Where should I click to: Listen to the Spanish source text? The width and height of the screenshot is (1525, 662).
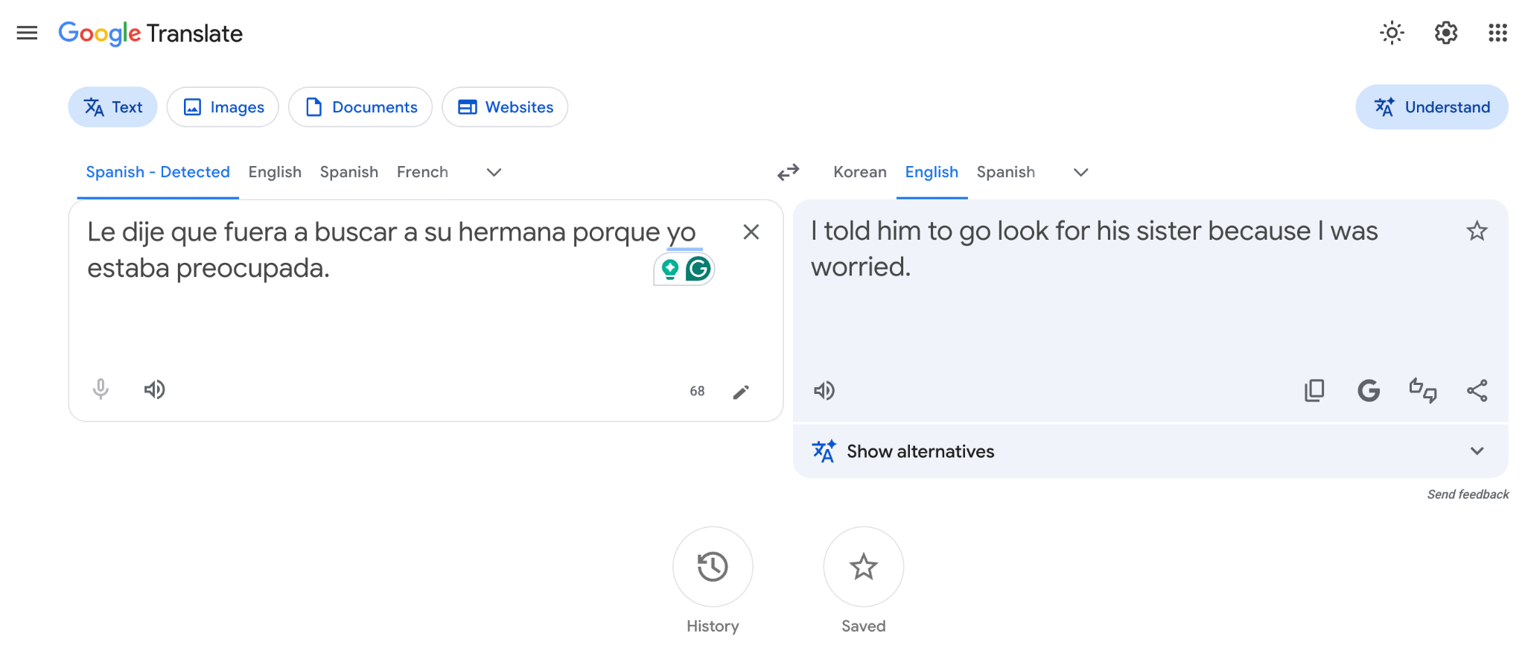click(155, 389)
